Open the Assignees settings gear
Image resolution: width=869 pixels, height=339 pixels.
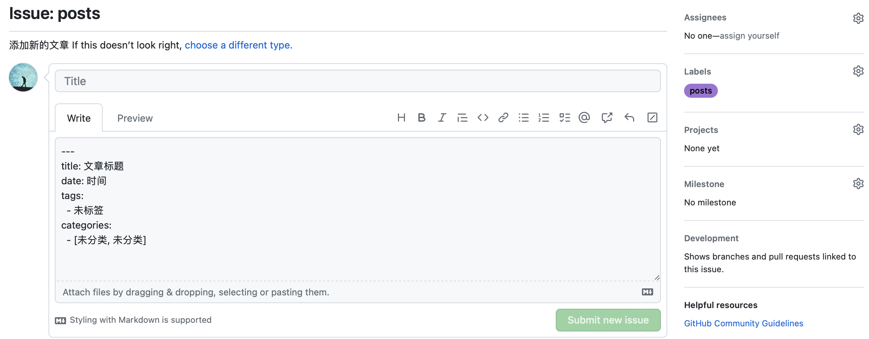[858, 18]
